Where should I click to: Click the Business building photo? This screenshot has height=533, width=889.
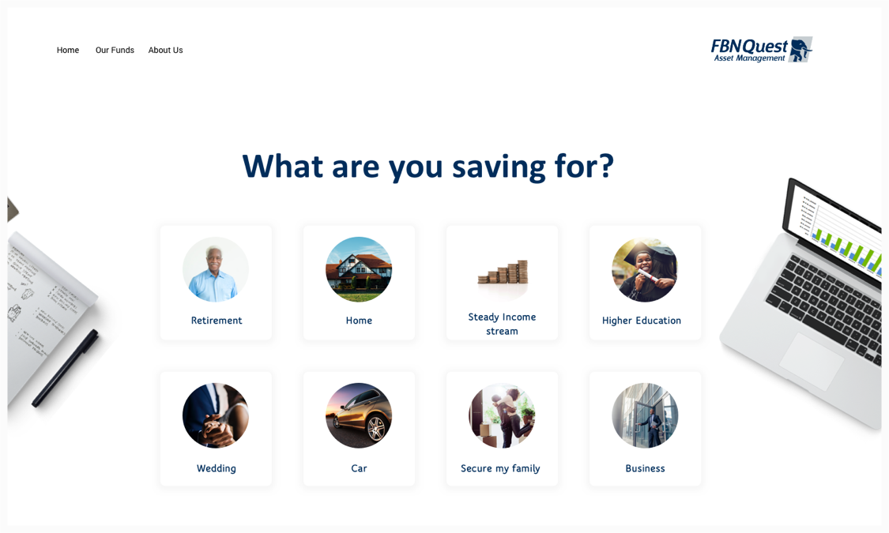(x=645, y=415)
